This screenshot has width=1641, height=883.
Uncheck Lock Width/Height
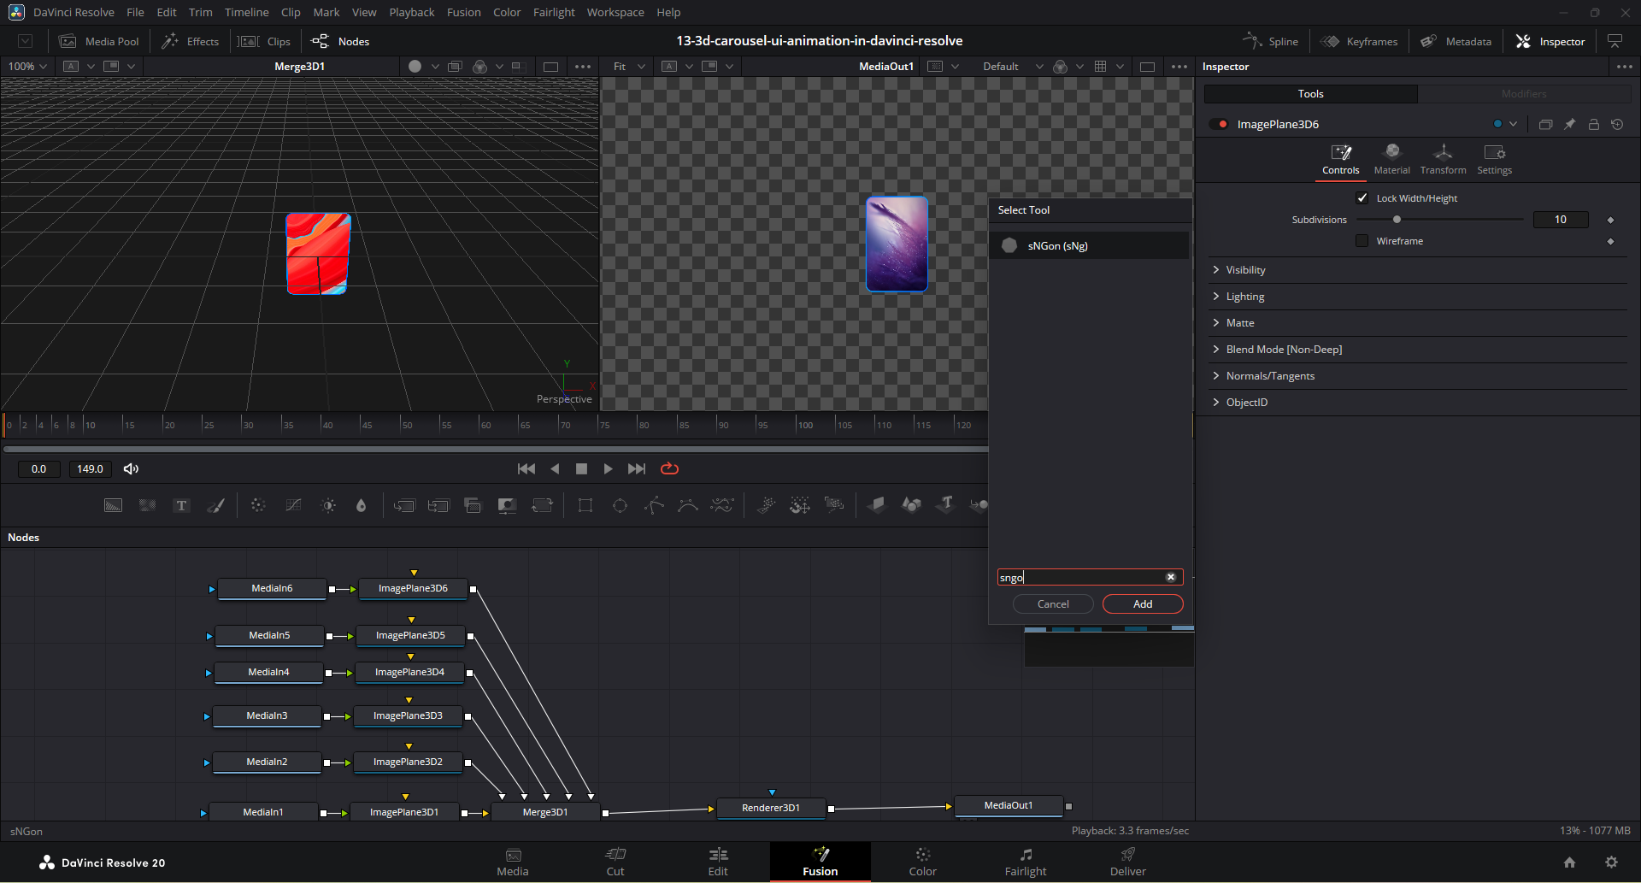pyautogui.click(x=1362, y=198)
